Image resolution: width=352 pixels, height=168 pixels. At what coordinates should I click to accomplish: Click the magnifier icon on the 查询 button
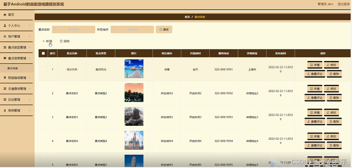pyautogui.click(x=161, y=29)
